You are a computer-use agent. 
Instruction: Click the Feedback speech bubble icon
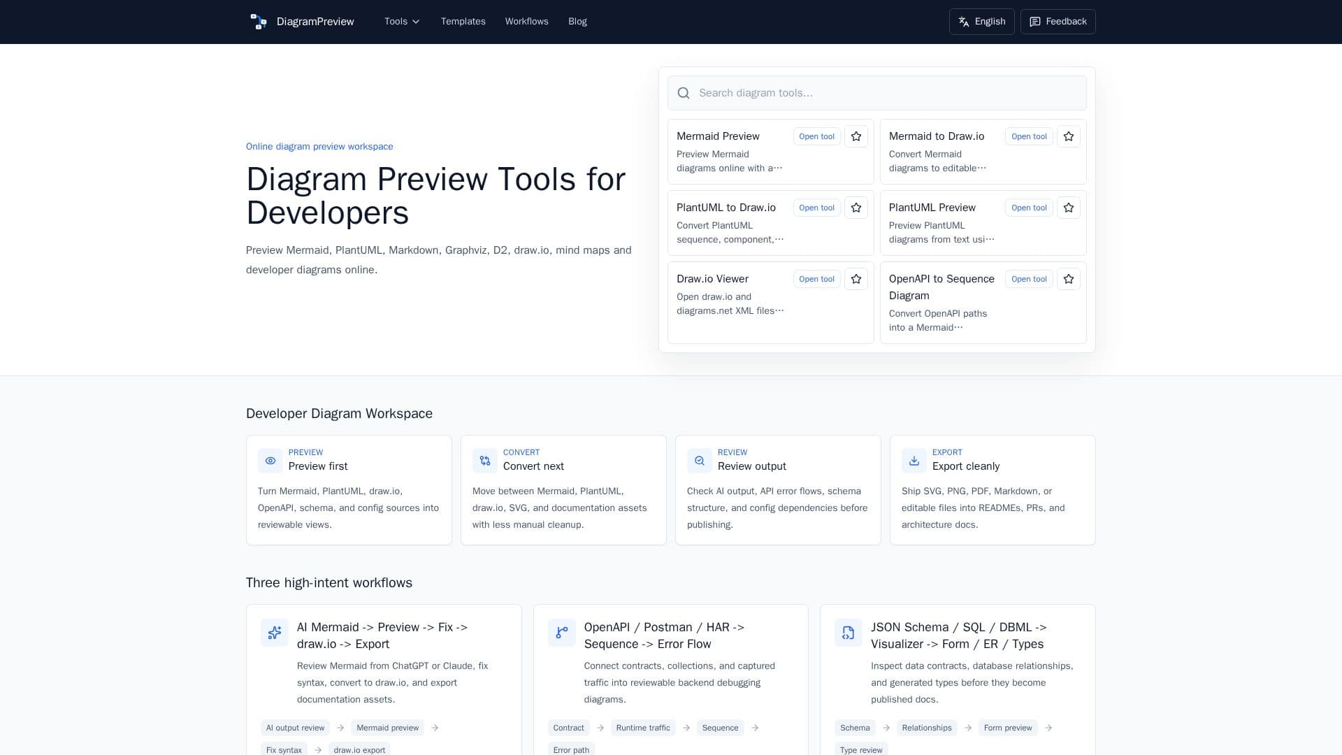click(x=1035, y=22)
